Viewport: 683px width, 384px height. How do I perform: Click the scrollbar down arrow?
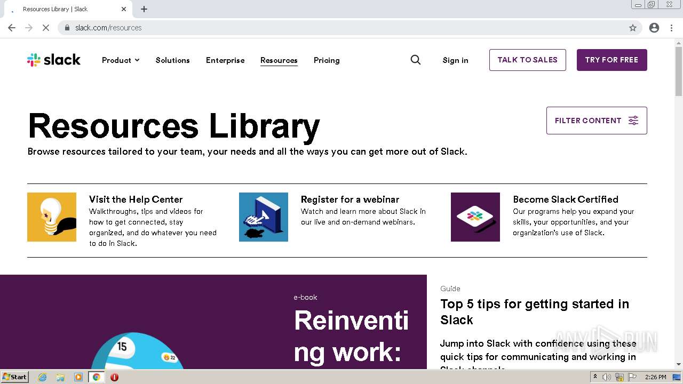point(679,364)
